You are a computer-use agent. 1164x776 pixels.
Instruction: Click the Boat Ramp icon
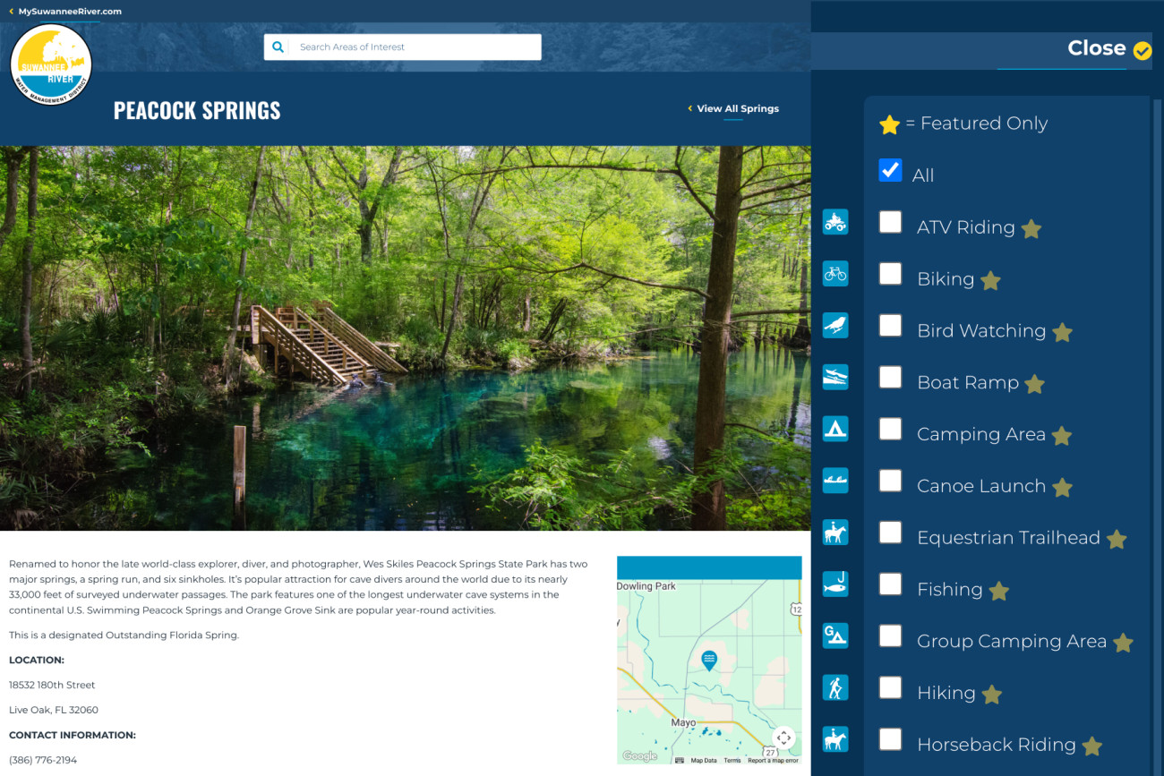pyautogui.click(x=834, y=377)
